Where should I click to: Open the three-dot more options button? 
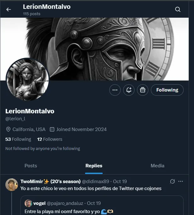coord(115,90)
